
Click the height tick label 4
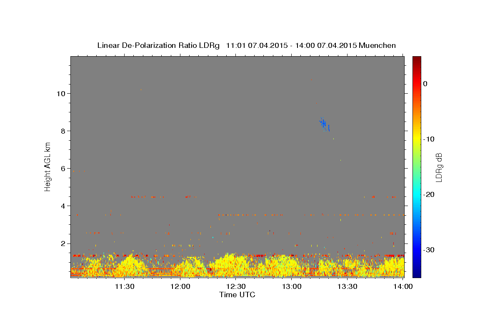point(63,206)
